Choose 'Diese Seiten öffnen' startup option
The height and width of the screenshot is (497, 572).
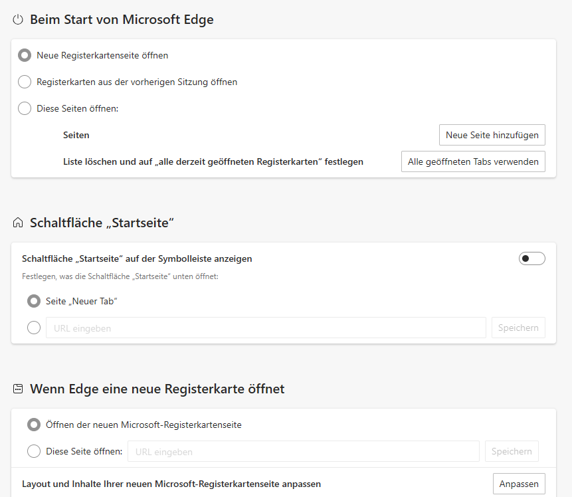point(25,108)
